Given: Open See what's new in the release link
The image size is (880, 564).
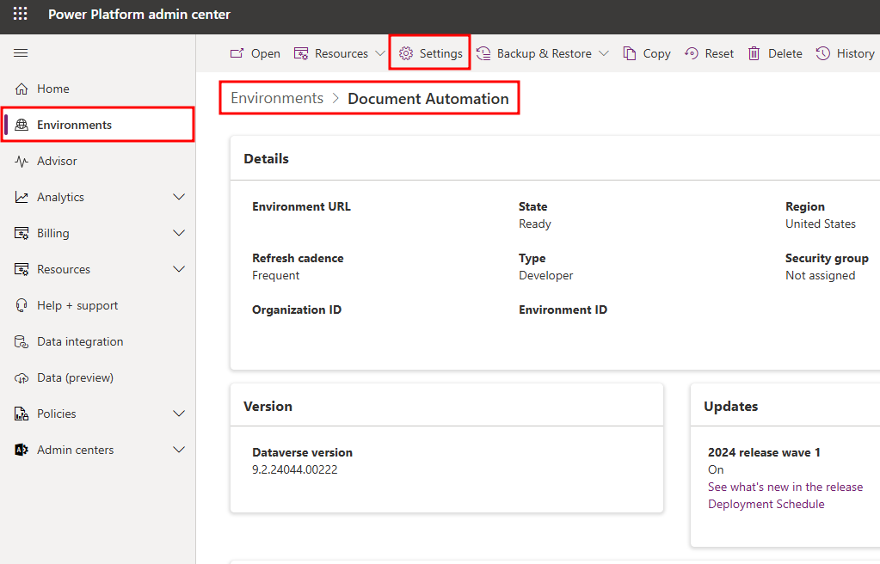Looking at the screenshot, I should coord(785,487).
